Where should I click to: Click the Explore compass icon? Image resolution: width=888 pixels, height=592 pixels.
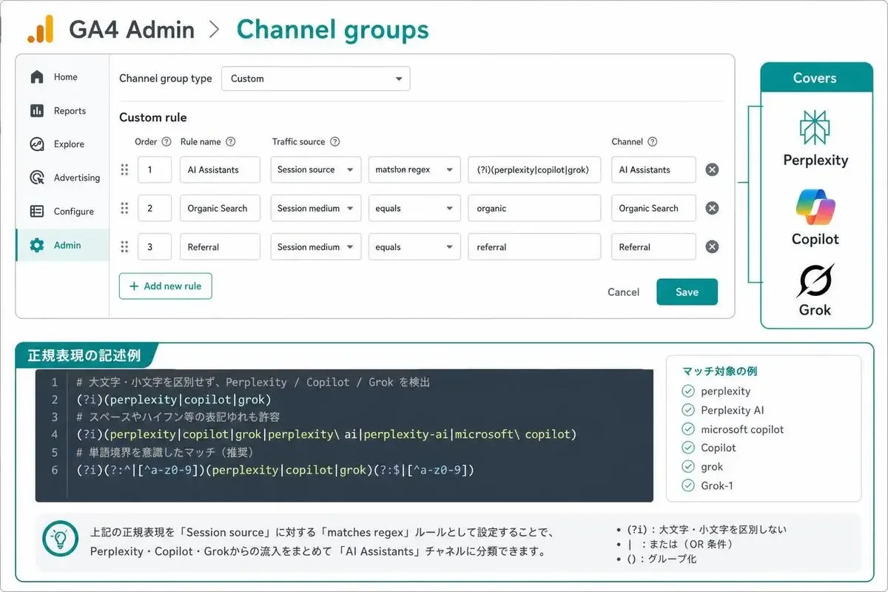click(37, 144)
